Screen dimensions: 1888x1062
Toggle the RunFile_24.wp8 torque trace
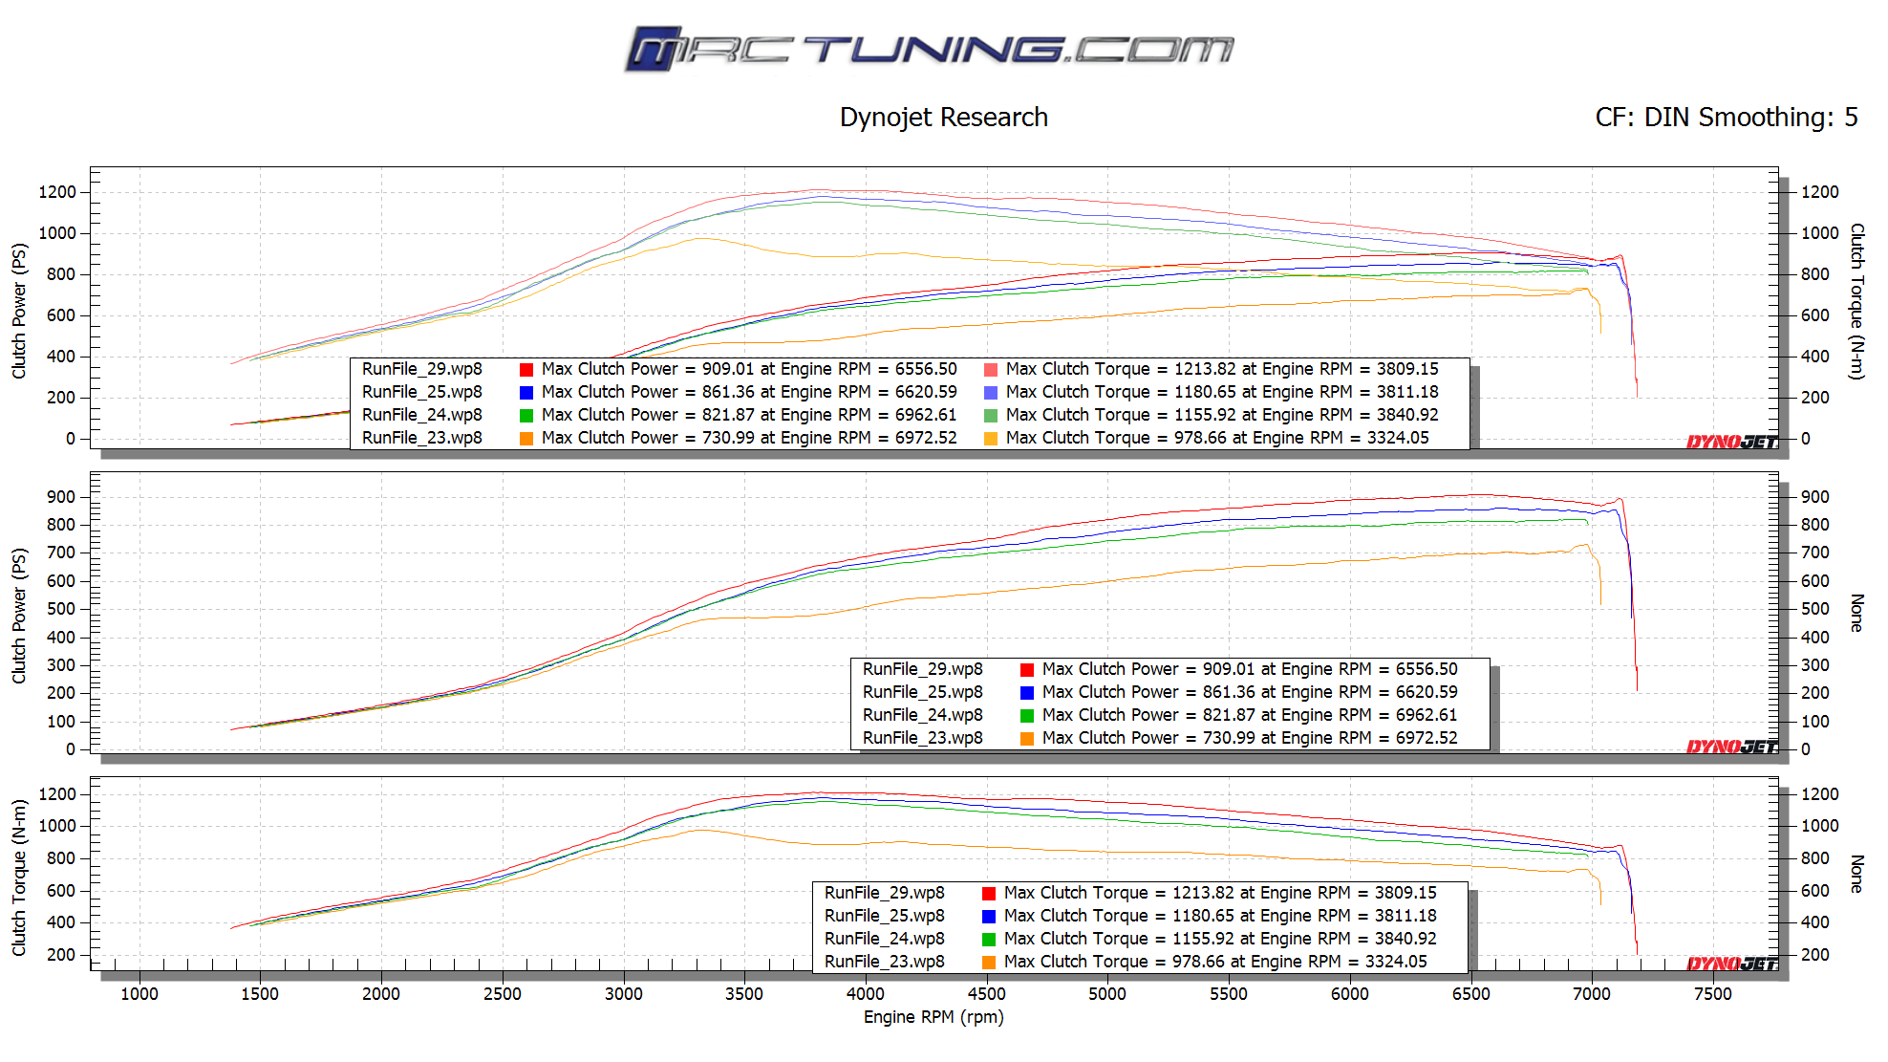pos(989,938)
